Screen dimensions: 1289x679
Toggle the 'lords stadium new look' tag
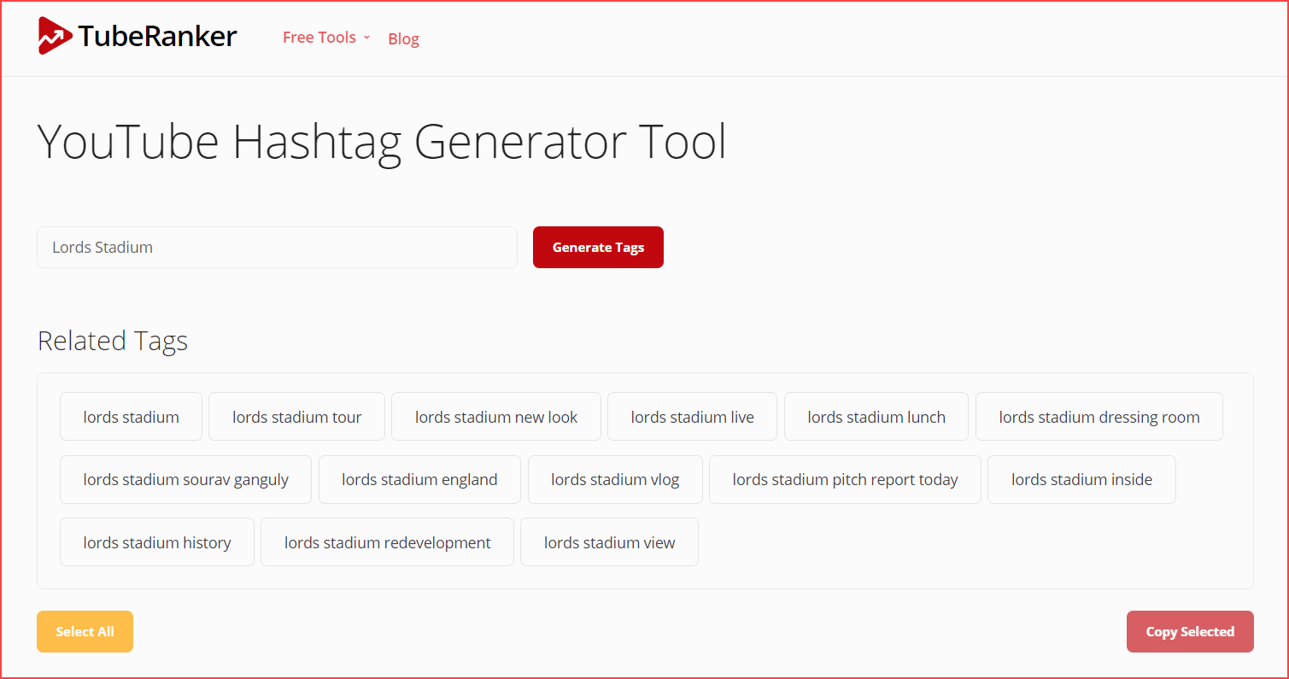(x=496, y=417)
